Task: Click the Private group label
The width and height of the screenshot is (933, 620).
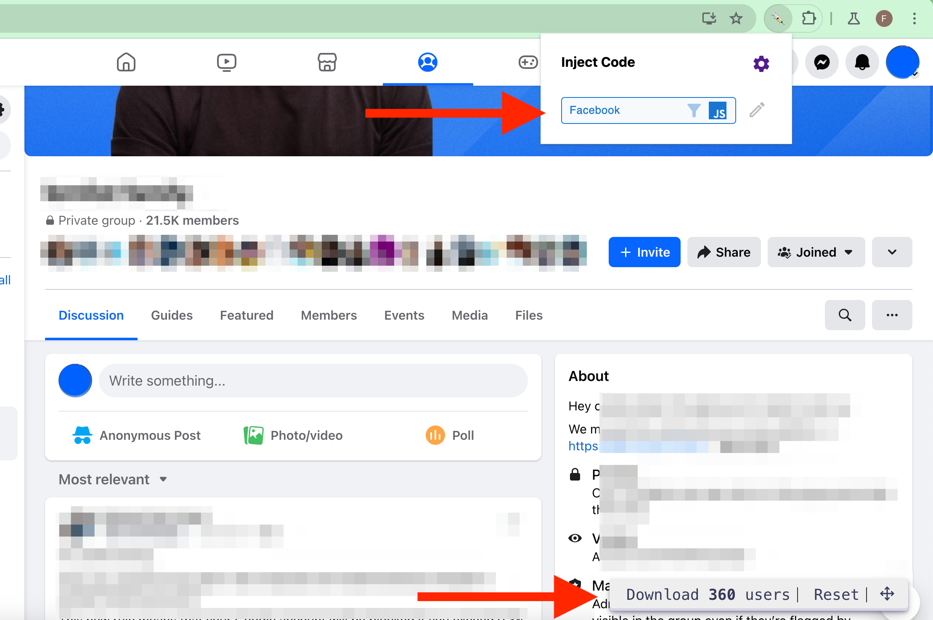Action: pos(97,221)
